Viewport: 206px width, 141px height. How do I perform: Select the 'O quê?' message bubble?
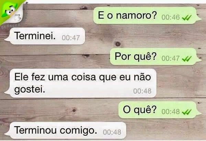pyautogui.click(x=160, y=110)
